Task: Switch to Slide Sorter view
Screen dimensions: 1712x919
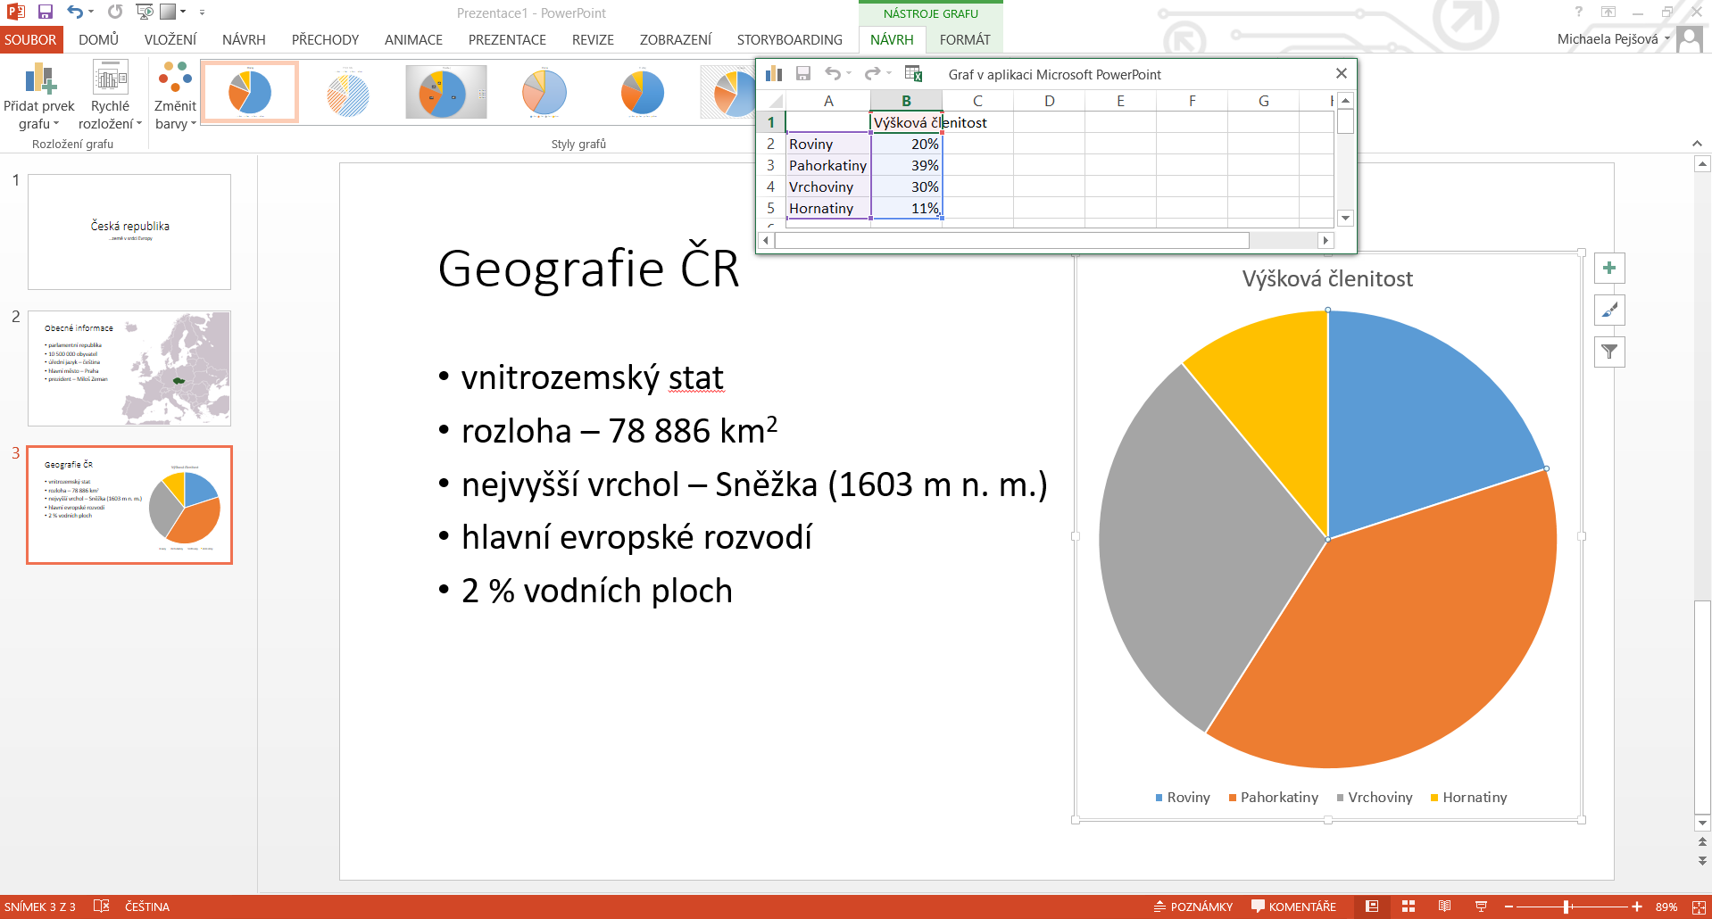Action: point(1409,907)
